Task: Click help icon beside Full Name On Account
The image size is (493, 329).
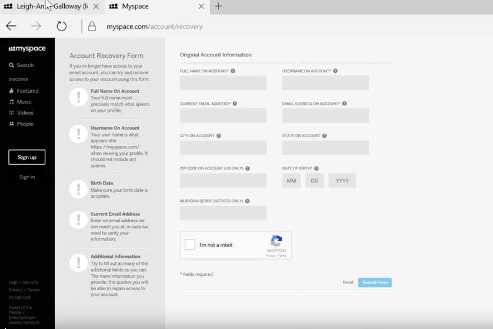Action: (x=233, y=71)
